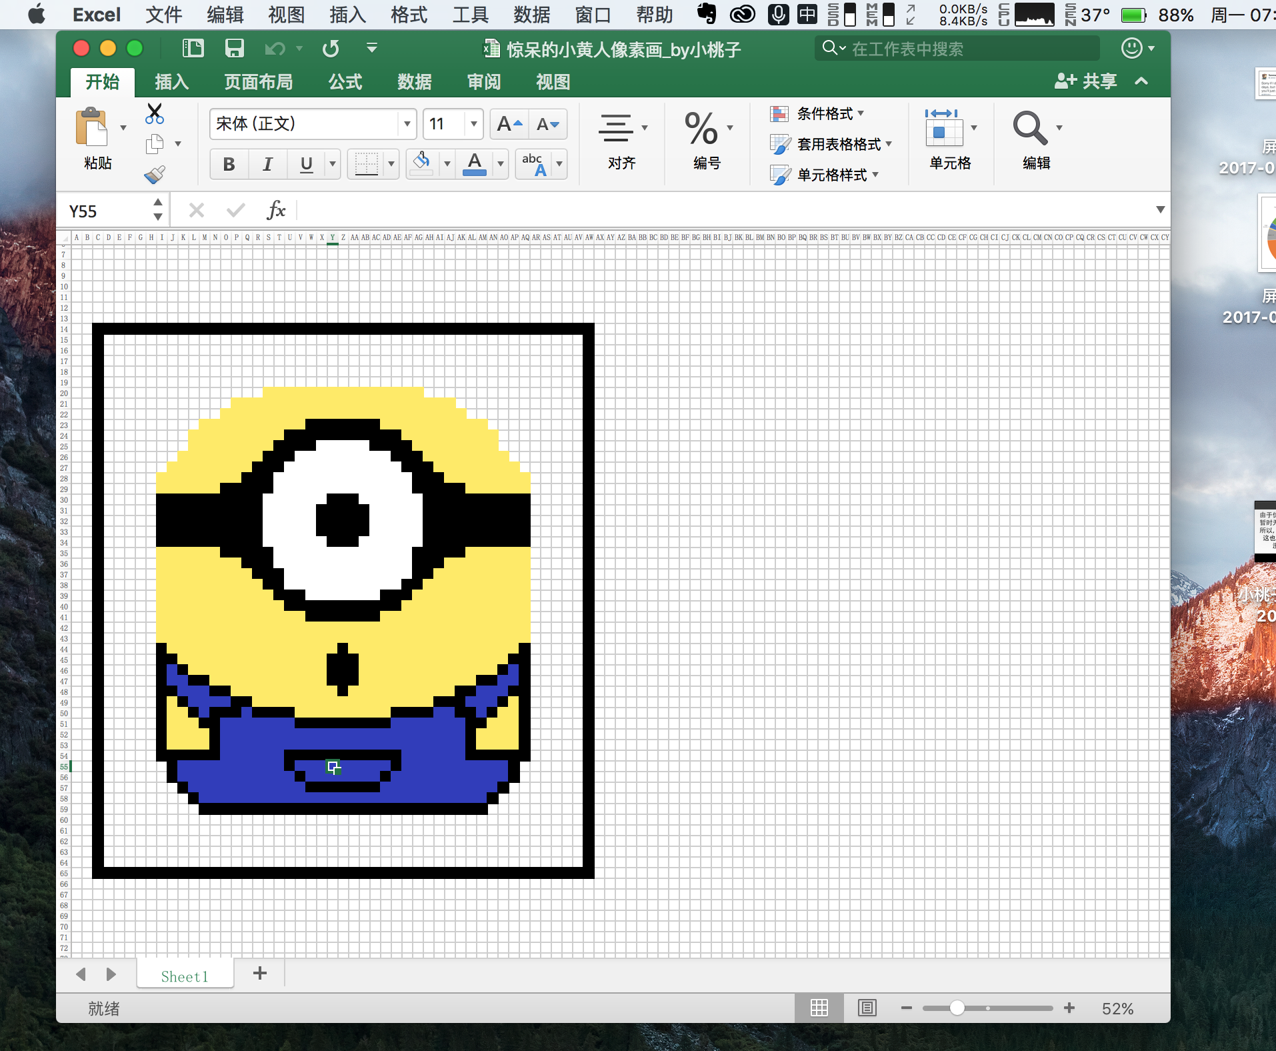Click the percent number format icon

pos(701,128)
